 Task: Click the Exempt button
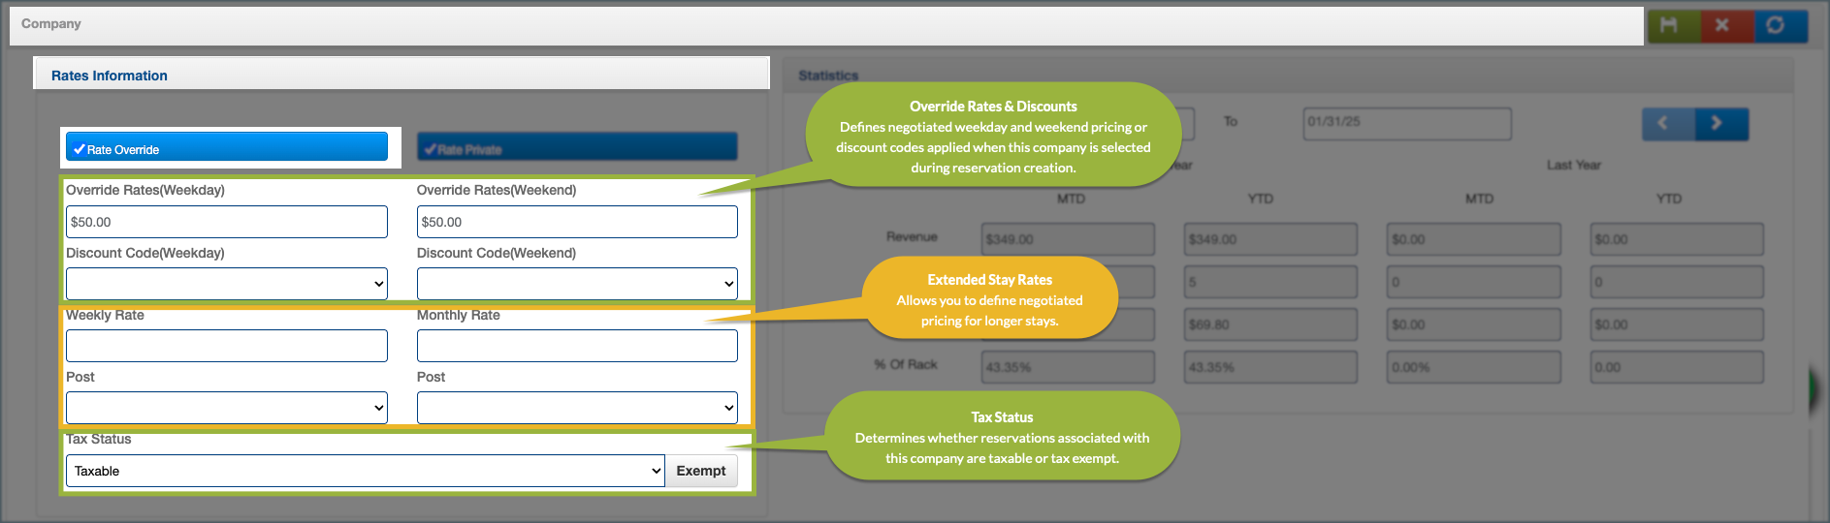coord(700,471)
